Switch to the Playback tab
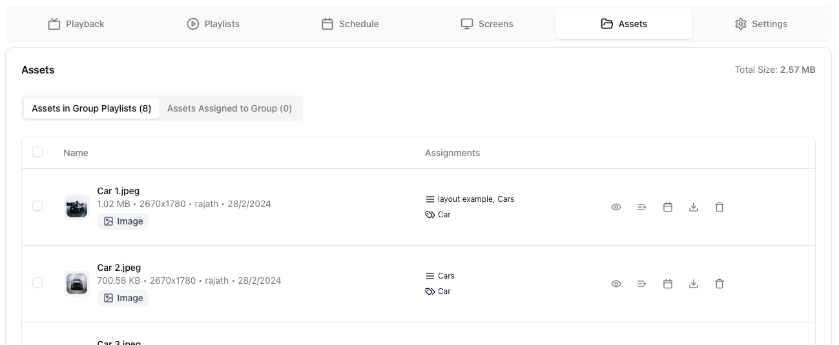Viewport: 839px width, 345px height. click(x=76, y=24)
